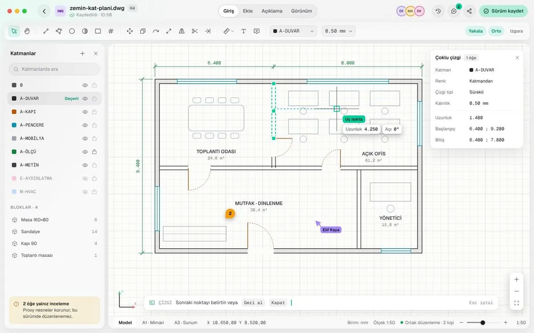The image size is (534, 333).
Task: Select the text tool
Action: (x=244, y=31)
